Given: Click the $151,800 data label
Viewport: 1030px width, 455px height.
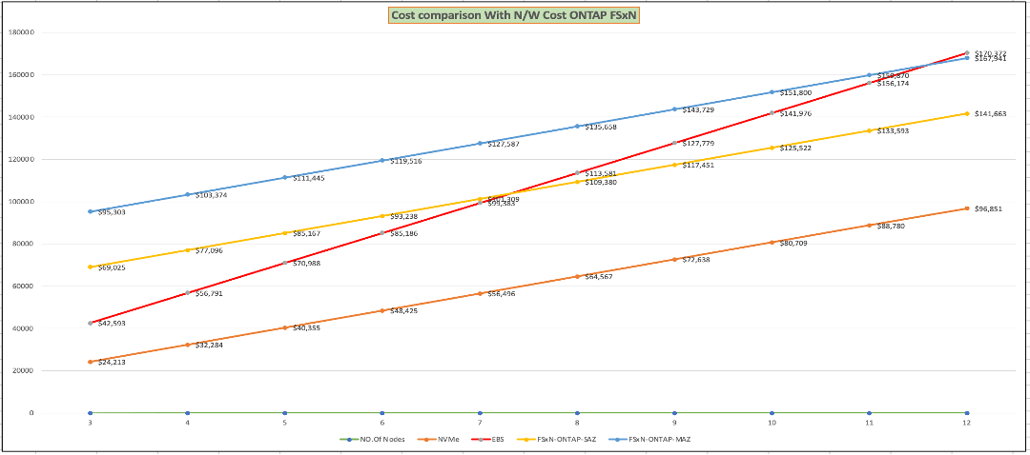Looking at the screenshot, I should point(795,93).
